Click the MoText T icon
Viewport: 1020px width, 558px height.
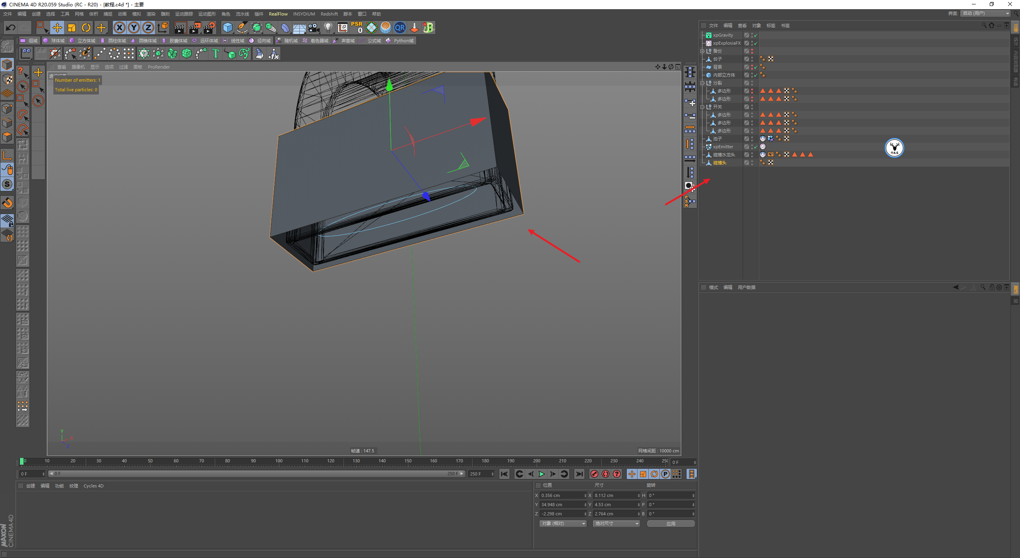tap(215, 53)
